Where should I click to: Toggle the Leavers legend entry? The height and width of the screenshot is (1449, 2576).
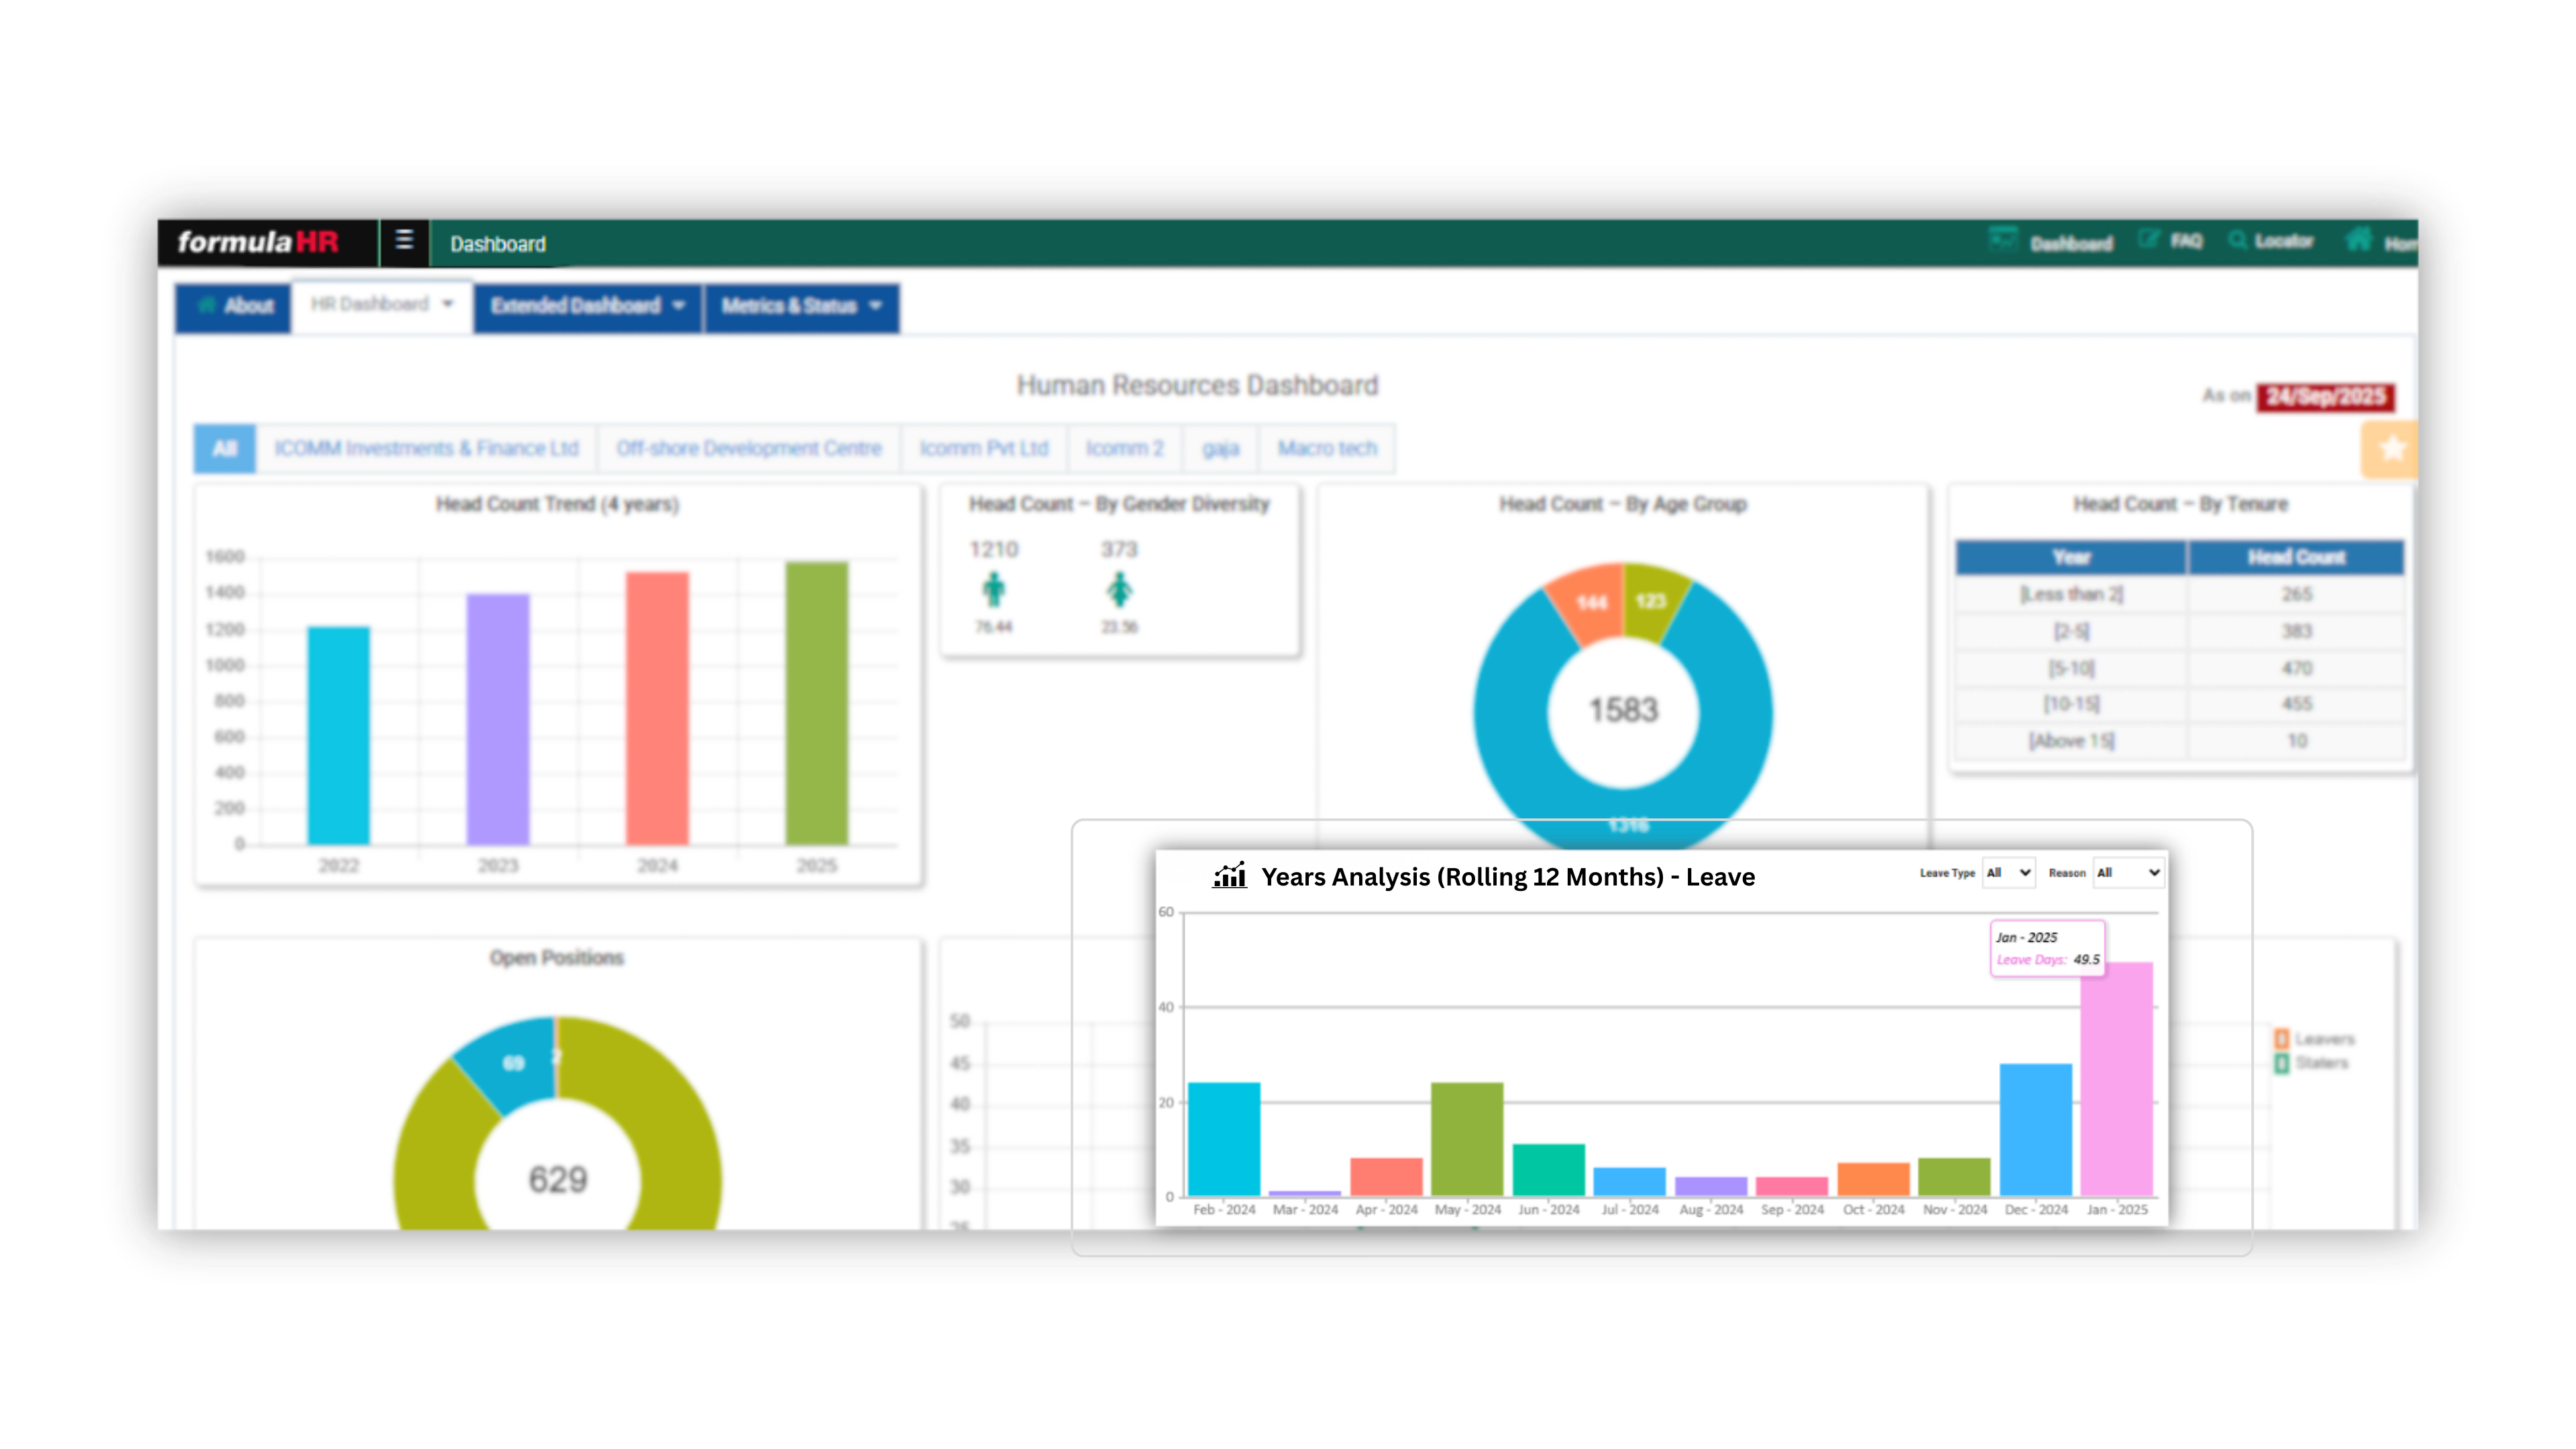point(2314,1039)
